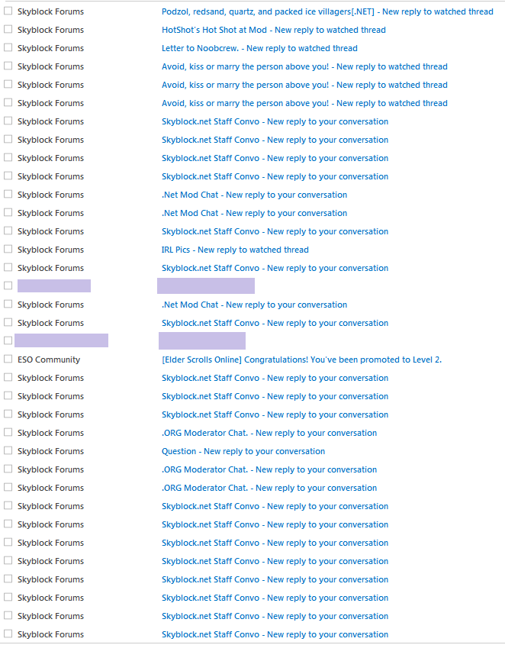Tick checkbox of the very last Staff Convo email row
This screenshot has height=645, width=505.
8,634
